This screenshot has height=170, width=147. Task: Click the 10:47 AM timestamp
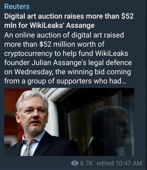[x=129, y=163]
